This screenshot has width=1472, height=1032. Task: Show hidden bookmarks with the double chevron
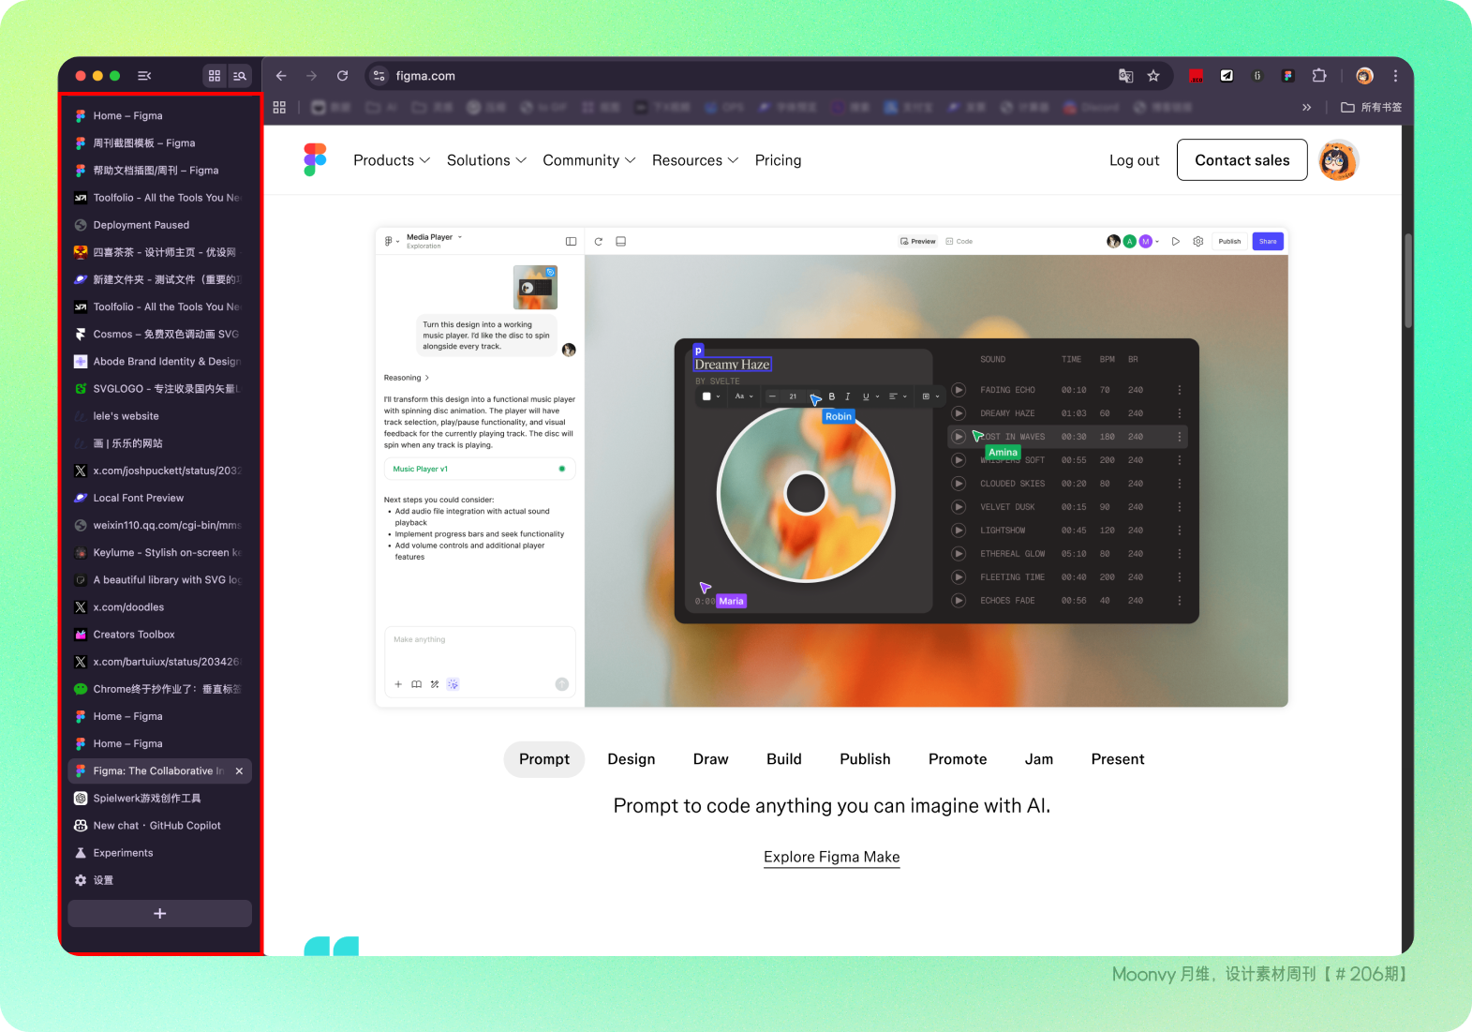(1306, 108)
